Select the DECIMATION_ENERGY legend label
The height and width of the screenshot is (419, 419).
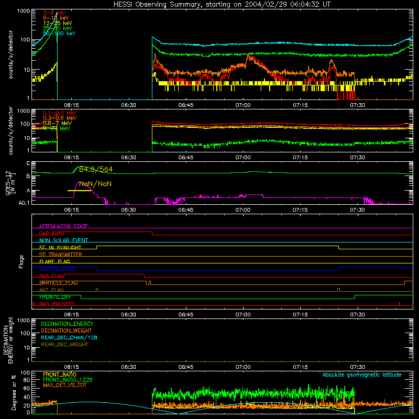[67, 324]
